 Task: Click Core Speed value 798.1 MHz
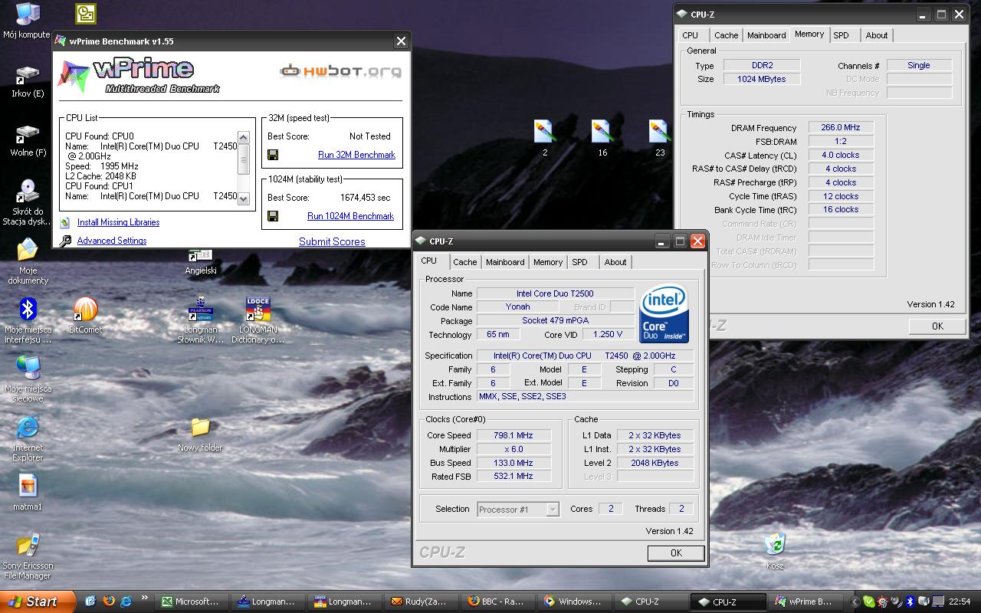513,435
